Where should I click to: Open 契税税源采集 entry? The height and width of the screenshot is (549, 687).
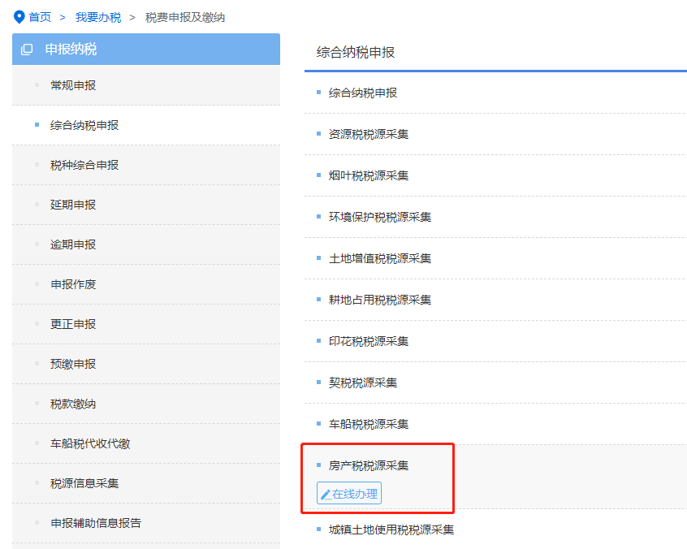pyautogui.click(x=363, y=383)
